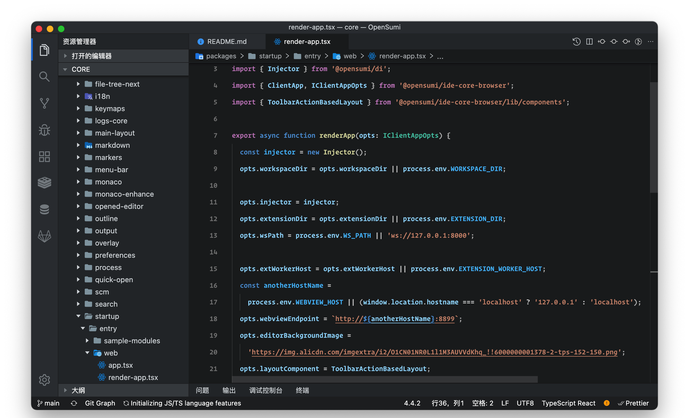
Task: Click the next change commit icon
Action: coord(626,42)
